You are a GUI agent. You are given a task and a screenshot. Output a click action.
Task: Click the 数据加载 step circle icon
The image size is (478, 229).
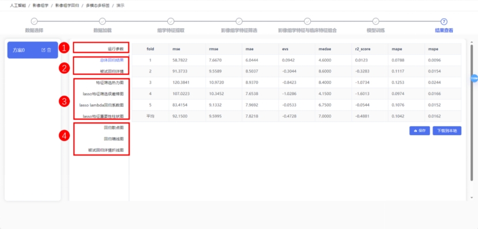coord(103,21)
